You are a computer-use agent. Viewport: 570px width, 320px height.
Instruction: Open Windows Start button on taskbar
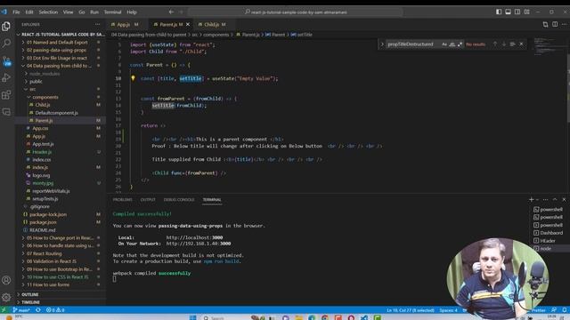(192, 318)
